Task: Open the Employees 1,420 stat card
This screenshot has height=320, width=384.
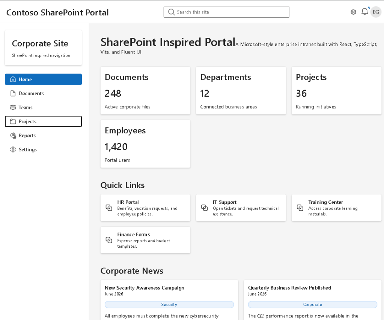Action: pyautogui.click(x=146, y=144)
